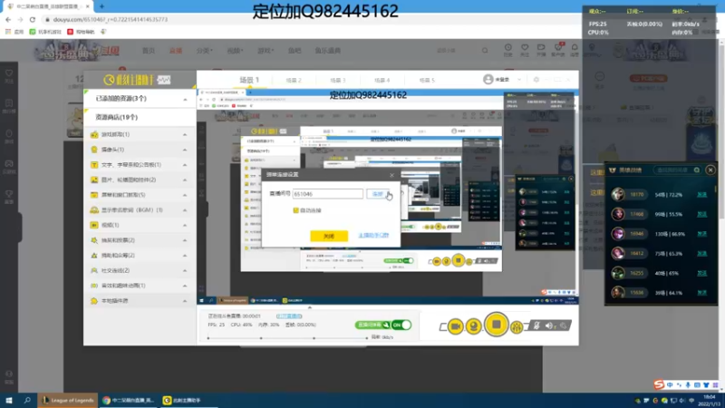Click the wrench icon at the bar's right end

(x=563, y=325)
